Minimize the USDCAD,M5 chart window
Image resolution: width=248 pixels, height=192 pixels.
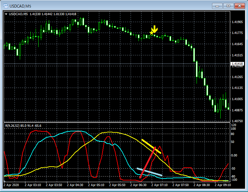(x=217, y=6)
